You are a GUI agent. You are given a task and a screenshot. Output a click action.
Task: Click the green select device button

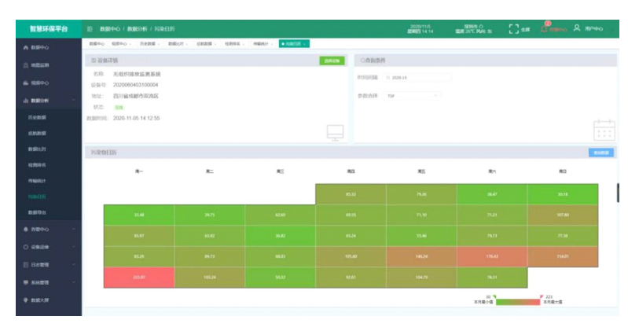pyautogui.click(x=331, y=61)
